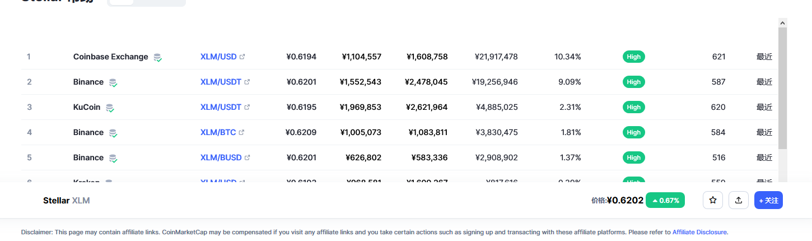Viewport: 812px width, 241px height.
Task: Click external link icon beside XLM/BUSD
Action: tap(247, 157)
